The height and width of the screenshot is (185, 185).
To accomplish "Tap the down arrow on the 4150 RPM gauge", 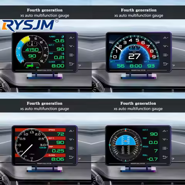I will [x=71, y=46].
